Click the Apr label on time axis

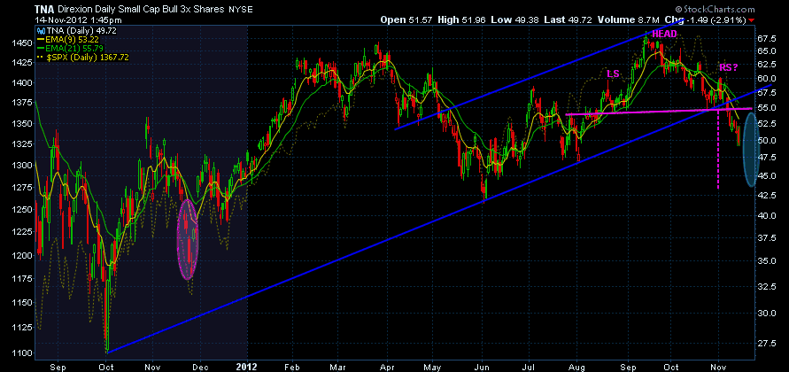click(387, 367)
